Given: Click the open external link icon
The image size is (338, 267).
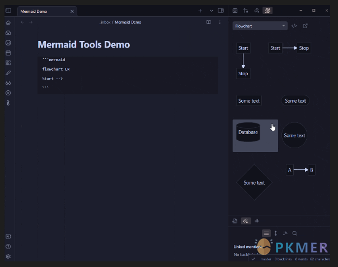Looking at the screenshot, I should [x=305, y=26].
